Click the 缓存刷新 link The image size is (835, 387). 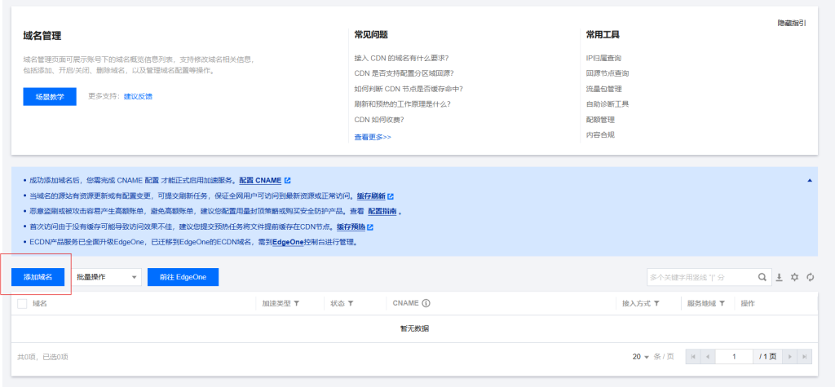[x=371, y=196]
